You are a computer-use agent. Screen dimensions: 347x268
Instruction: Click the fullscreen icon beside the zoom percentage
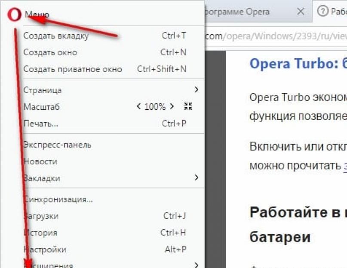[x=188, y=106]
